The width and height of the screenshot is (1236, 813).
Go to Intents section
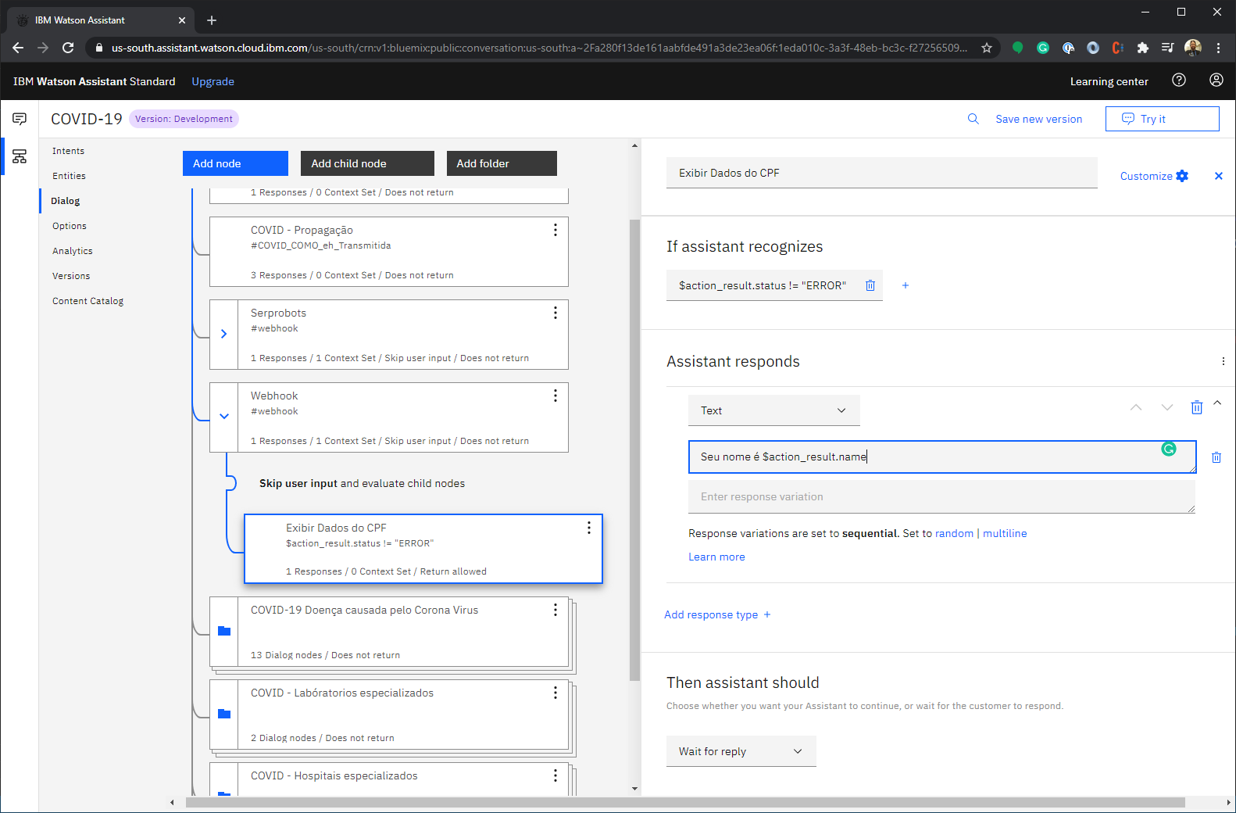[x=68, y=151]
